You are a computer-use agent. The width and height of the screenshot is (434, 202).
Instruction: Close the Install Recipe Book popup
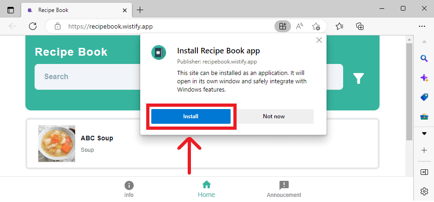click(x=319, y=40)
